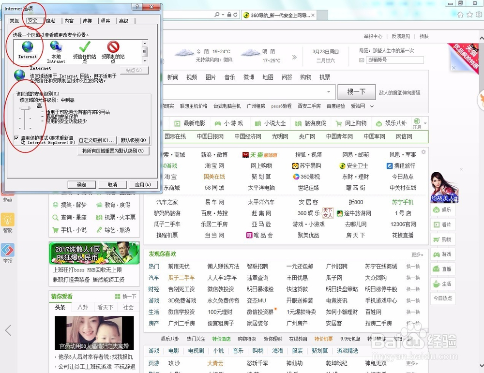Click the 自定义级别 button
Screen dimensions: 484x373
(x=97, y=140)
